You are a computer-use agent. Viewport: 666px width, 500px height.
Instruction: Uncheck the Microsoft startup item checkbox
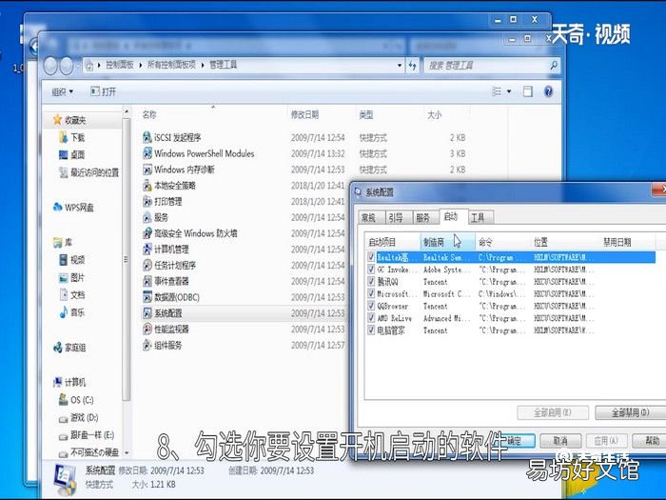point(371,293)
